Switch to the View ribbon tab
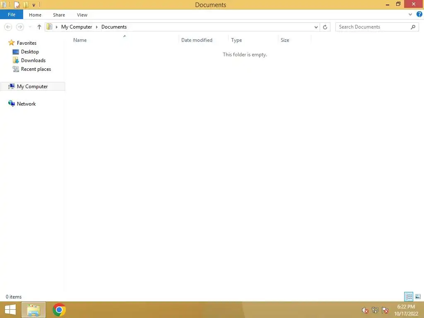Screen dimensions: 424x318 coord(82,15)
